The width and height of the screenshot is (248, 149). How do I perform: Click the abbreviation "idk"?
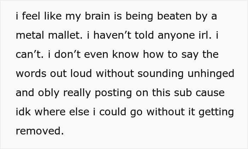pyautogui.click(x=23, y=112)
